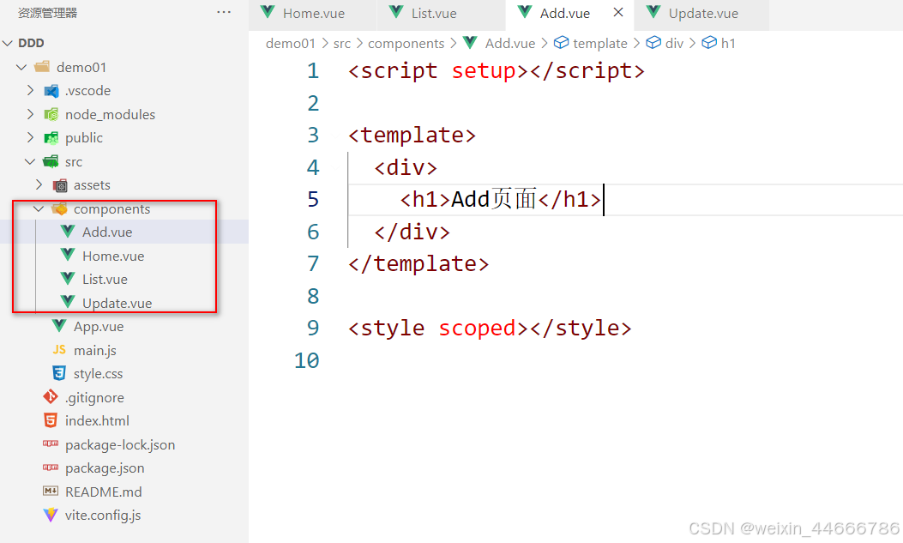The width and height of the screenshot is (903, 543).
Task: Open style.css in the file tree
Action: pos(98,374)
